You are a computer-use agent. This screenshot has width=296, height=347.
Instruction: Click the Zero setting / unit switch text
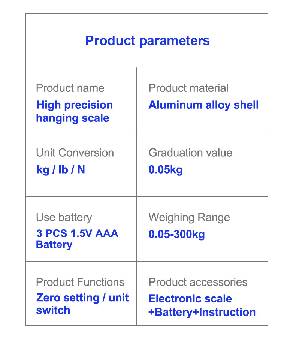pyautogui.click(x=82, y=304)
